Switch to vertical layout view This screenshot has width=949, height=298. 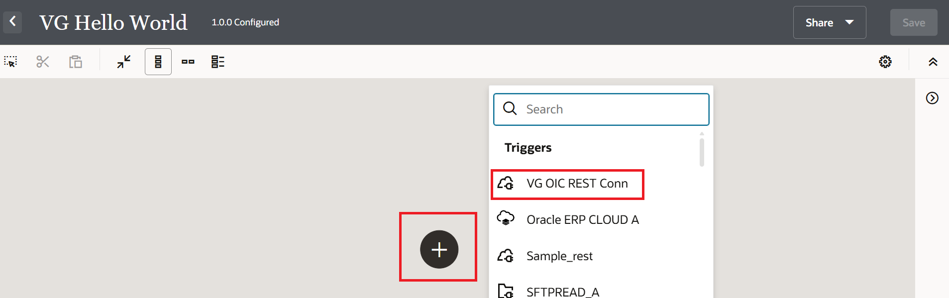[158, 62]
